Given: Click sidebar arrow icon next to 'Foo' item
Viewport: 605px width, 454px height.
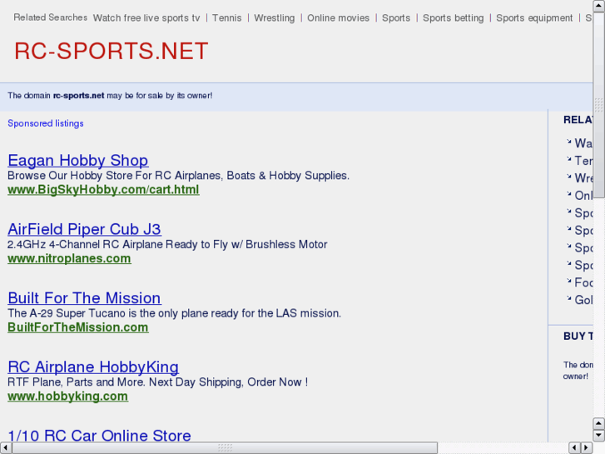Looking at the screenshot, I should 568,281.
